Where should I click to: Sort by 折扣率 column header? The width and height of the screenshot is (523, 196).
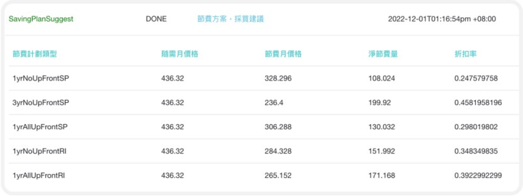(465, 54)
